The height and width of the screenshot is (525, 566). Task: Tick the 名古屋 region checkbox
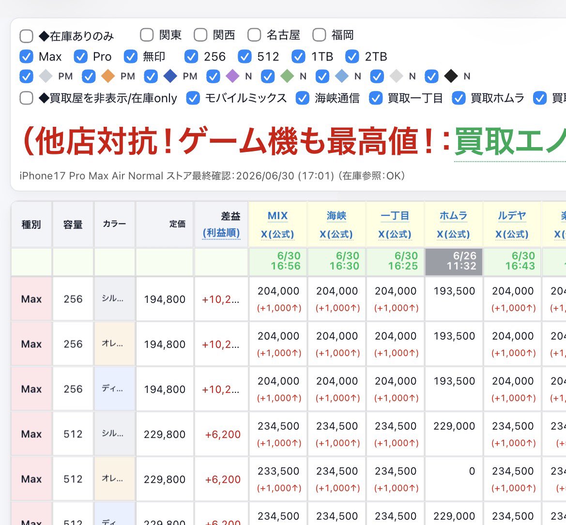click(x=254, y=35)
